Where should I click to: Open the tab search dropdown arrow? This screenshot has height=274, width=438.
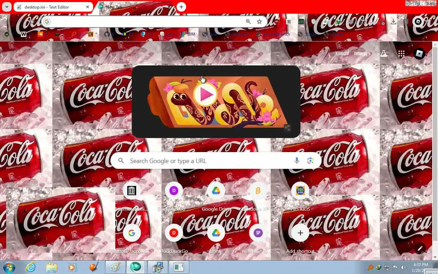tap(7, 7)
